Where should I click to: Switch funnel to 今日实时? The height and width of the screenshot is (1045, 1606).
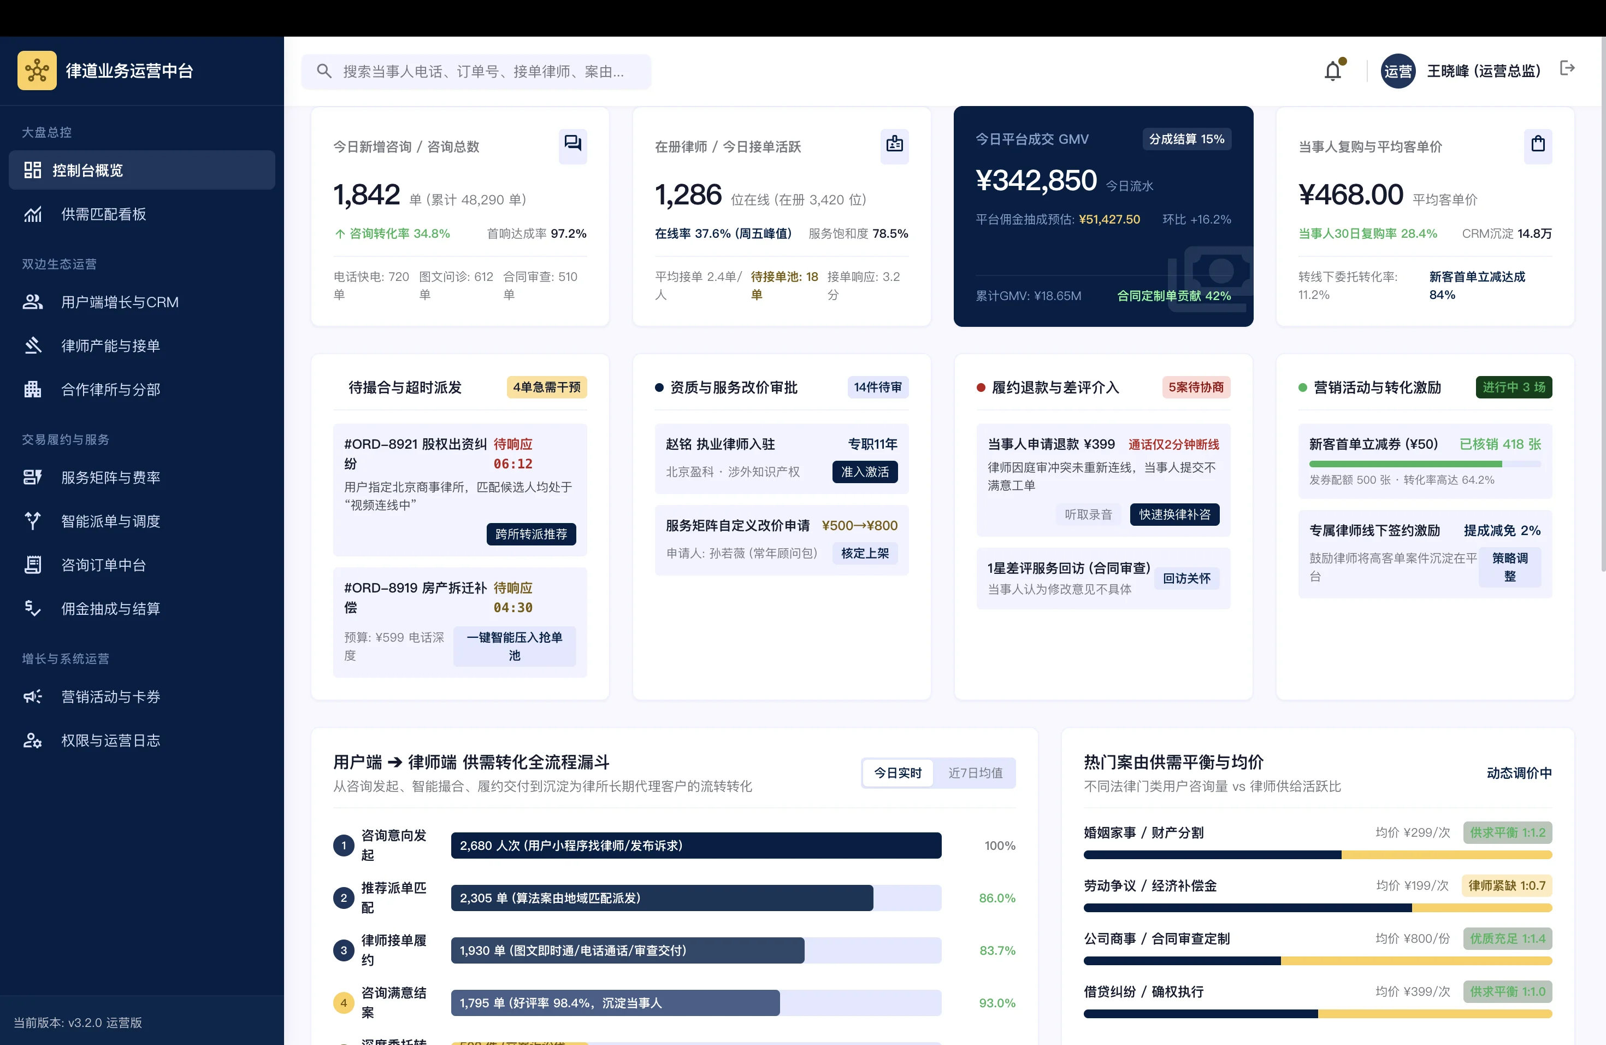click(898, 773)
